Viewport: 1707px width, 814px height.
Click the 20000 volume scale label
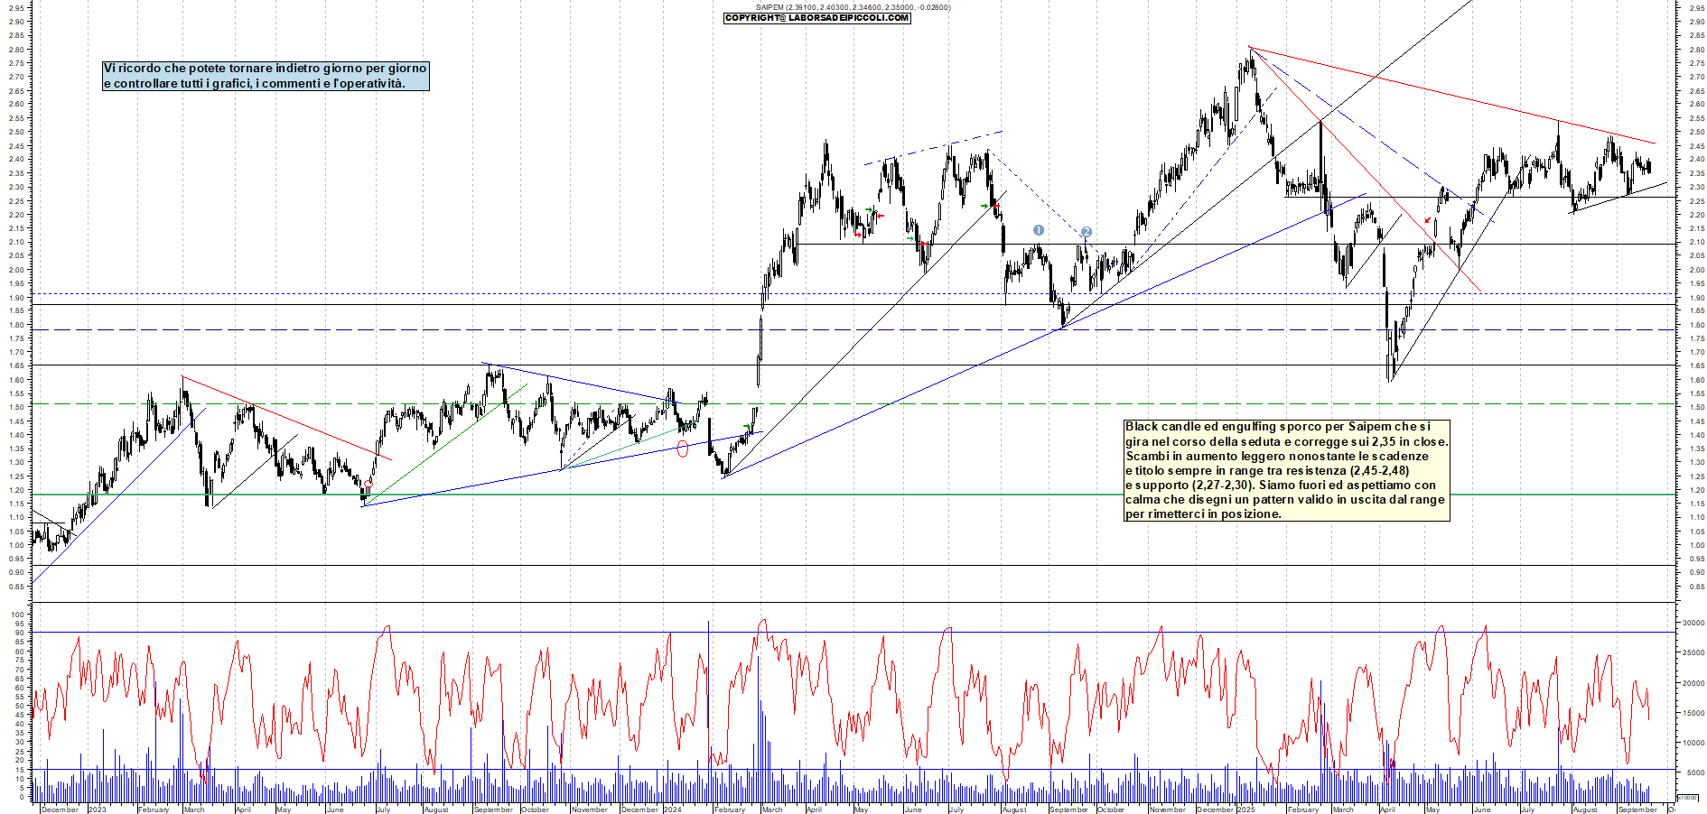pos(1693,683)
